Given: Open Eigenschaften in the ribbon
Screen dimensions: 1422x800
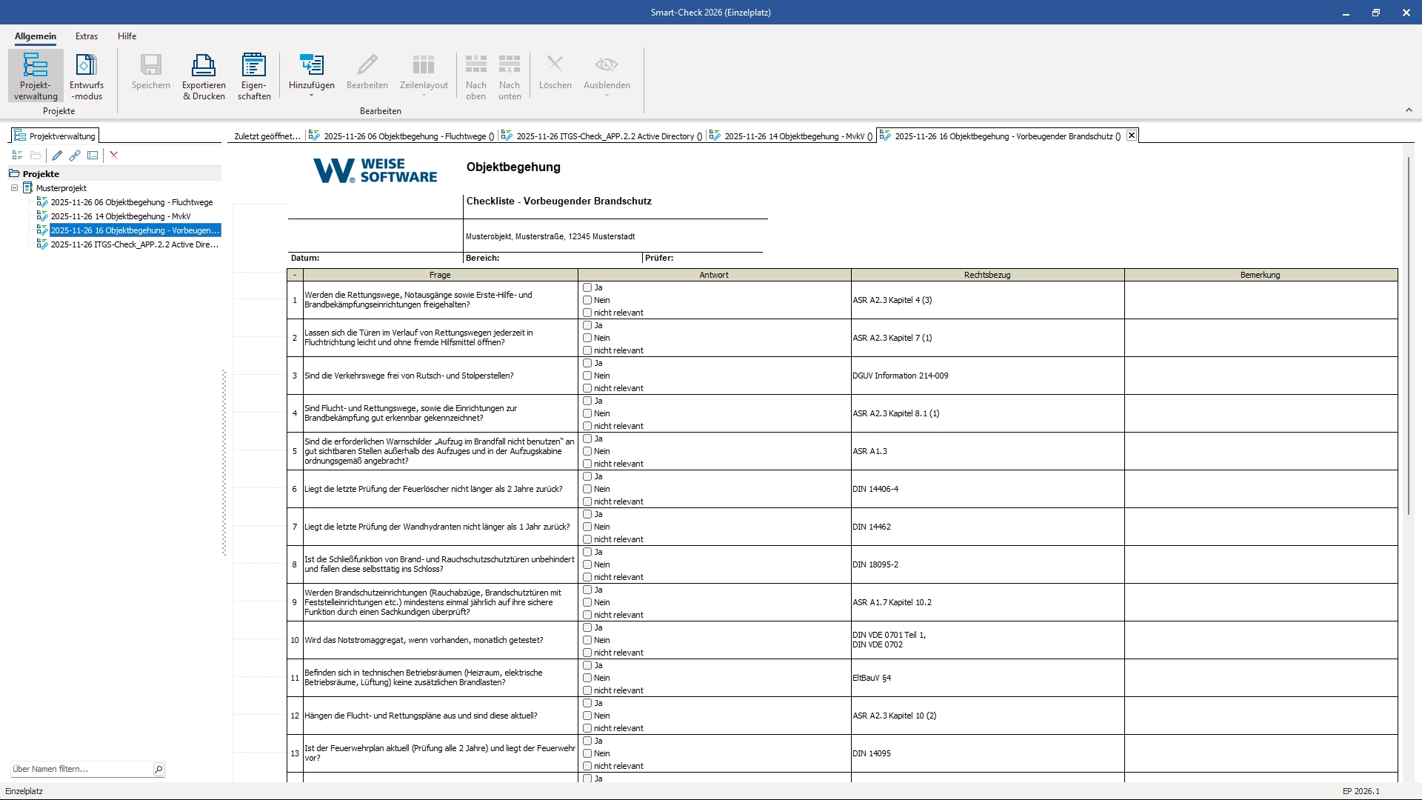Looking at the screenshot, I should pyautogui.click(x=254, y=75).
